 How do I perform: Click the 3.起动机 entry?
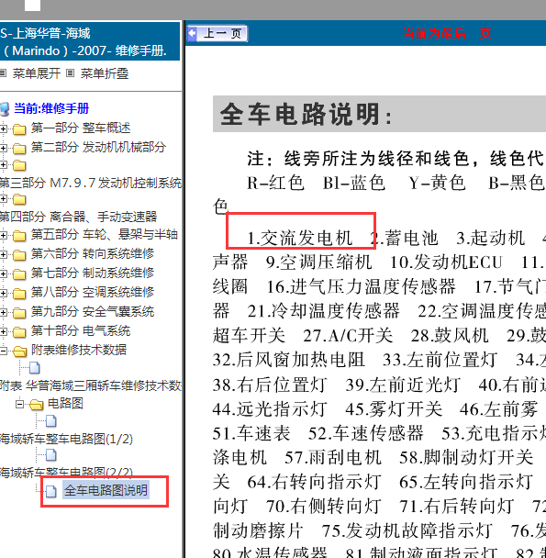[x=490, y=238]
